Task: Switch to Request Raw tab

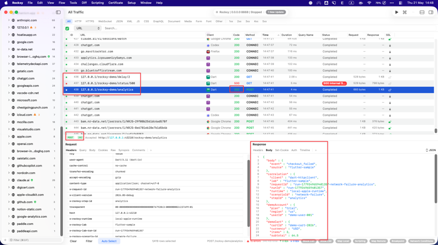Action: click(x=113, y=150)
